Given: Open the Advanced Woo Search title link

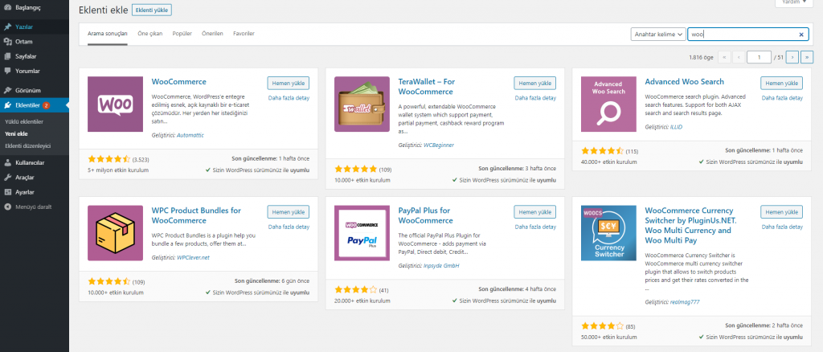Looking at the screenshot, I should point(685,82).
